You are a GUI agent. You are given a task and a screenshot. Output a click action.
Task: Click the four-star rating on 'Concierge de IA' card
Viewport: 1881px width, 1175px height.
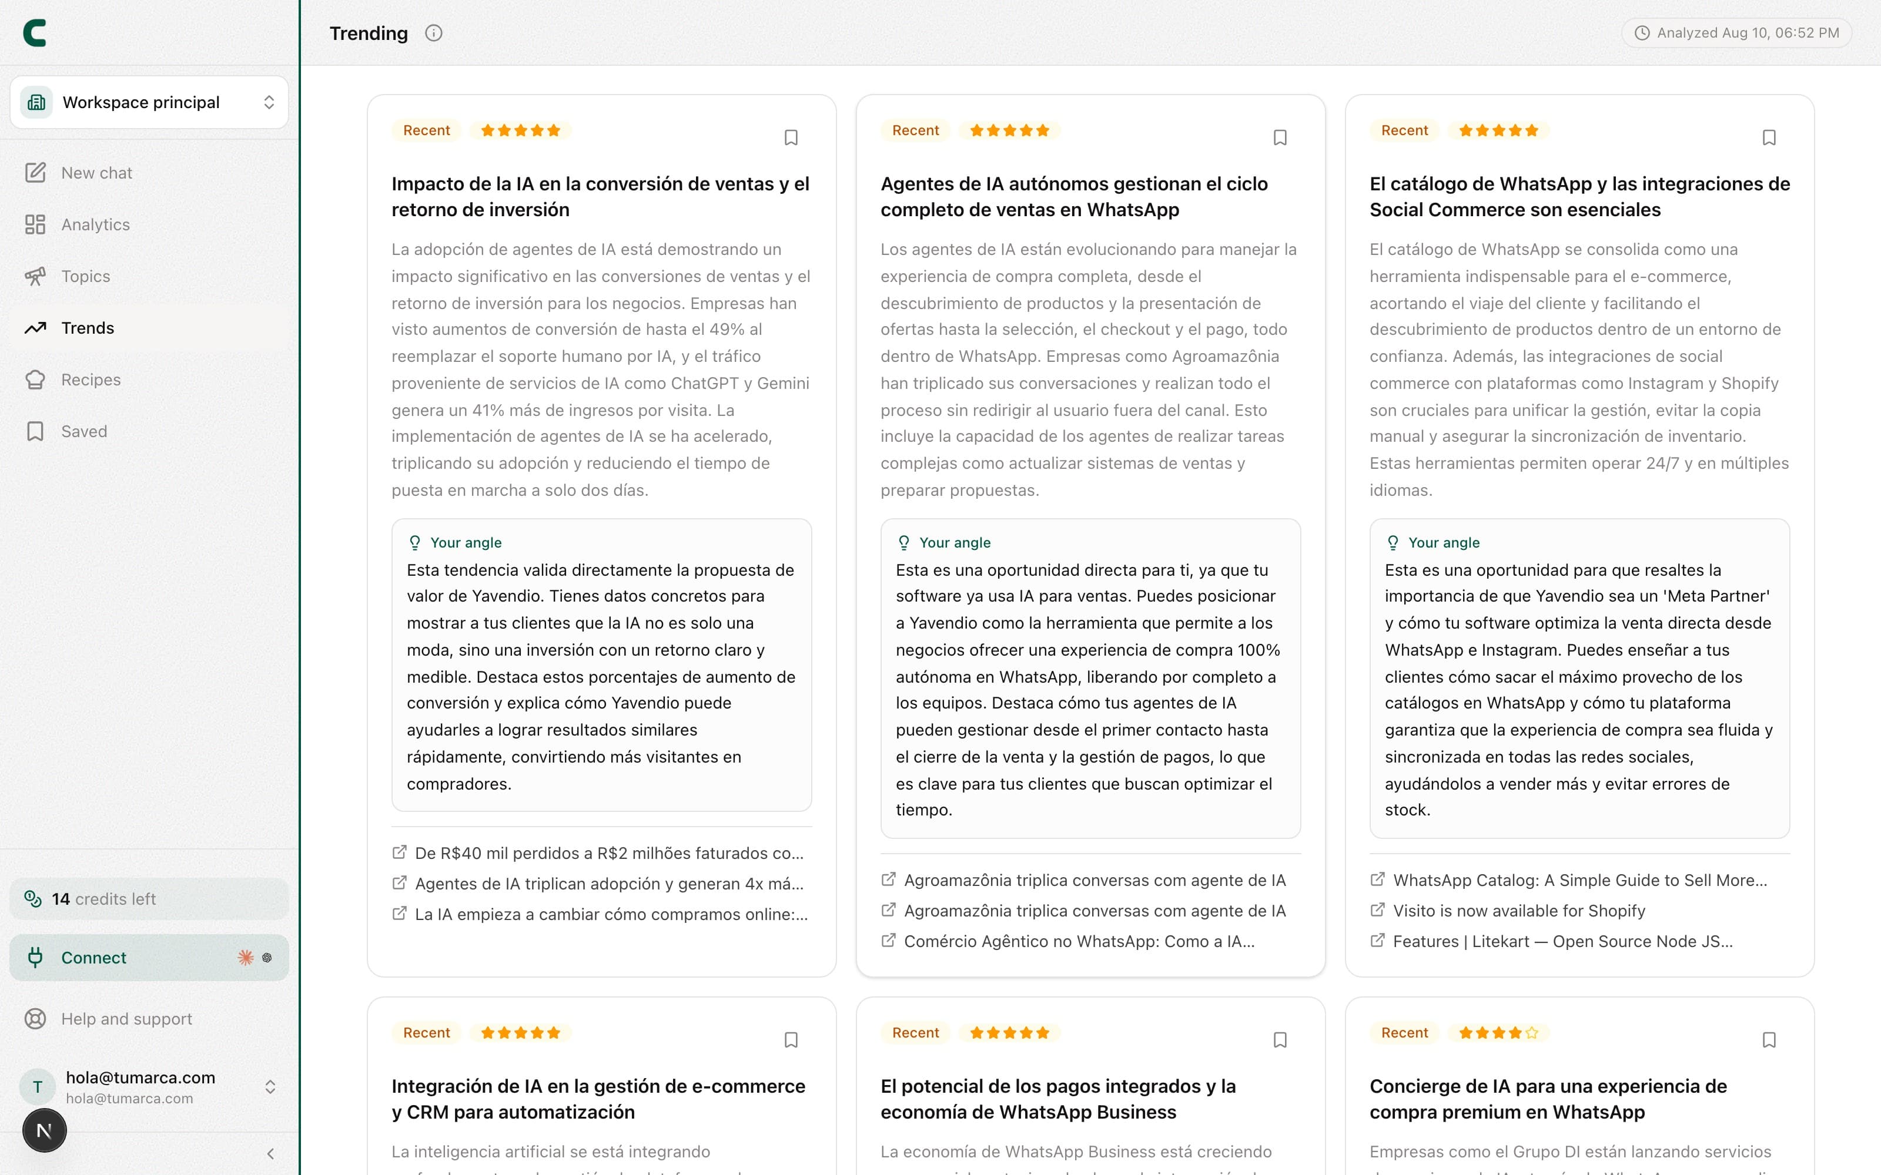click(x=1498, y=1033)
